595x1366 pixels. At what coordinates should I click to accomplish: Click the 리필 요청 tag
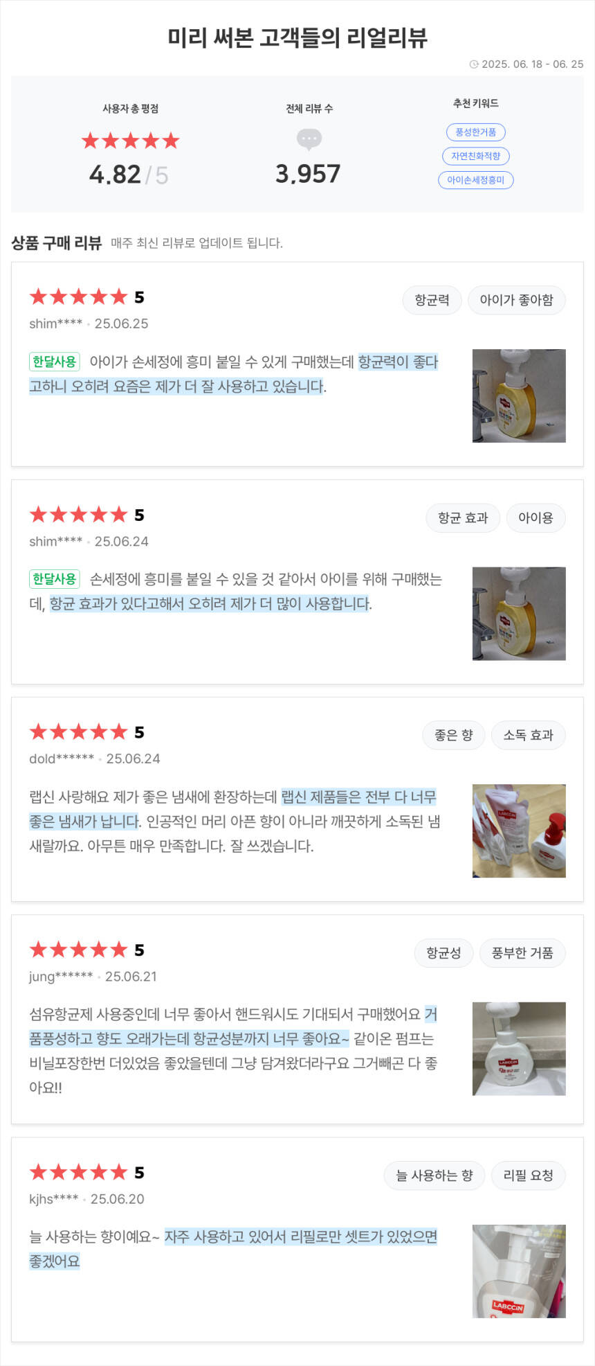[x=528, y=1176]
